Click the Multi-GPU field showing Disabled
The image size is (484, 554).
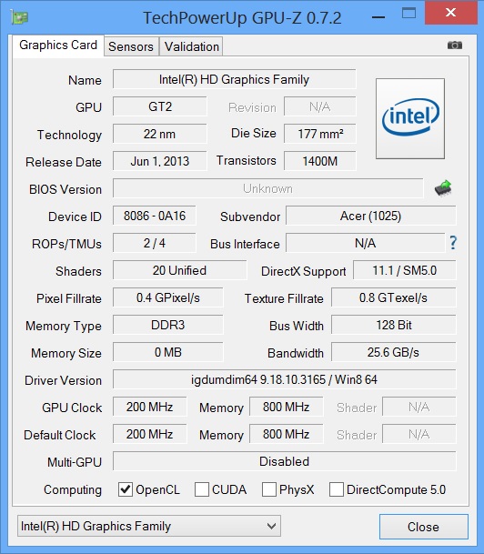tap(285, 461)
